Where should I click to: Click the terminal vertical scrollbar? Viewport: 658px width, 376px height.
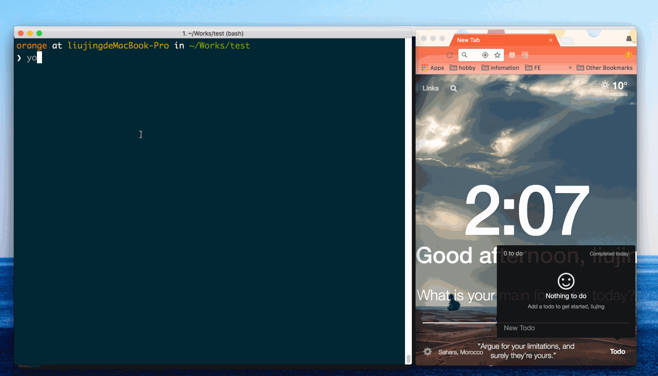(x=409, y=359)
